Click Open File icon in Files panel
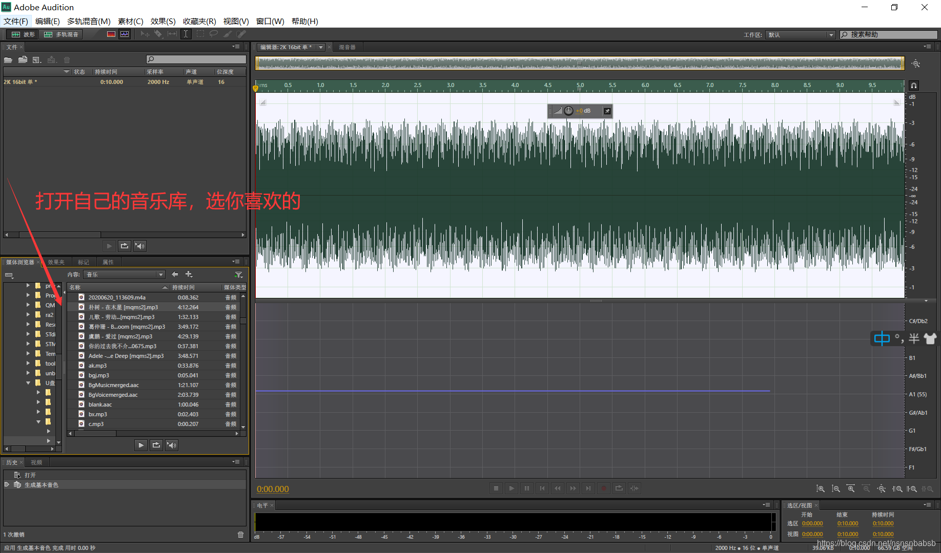This screenshot has width=941, height=553. point(8,60)
